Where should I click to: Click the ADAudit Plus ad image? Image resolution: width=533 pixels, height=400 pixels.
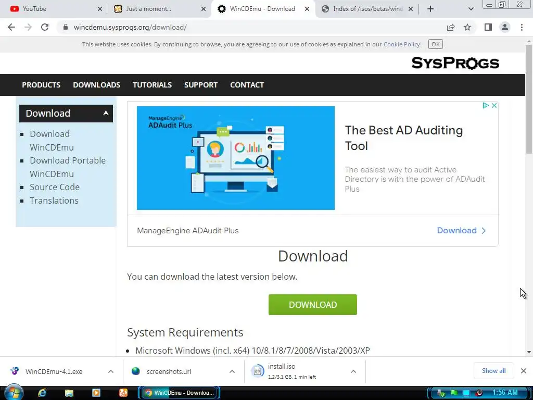pos(236,158)
